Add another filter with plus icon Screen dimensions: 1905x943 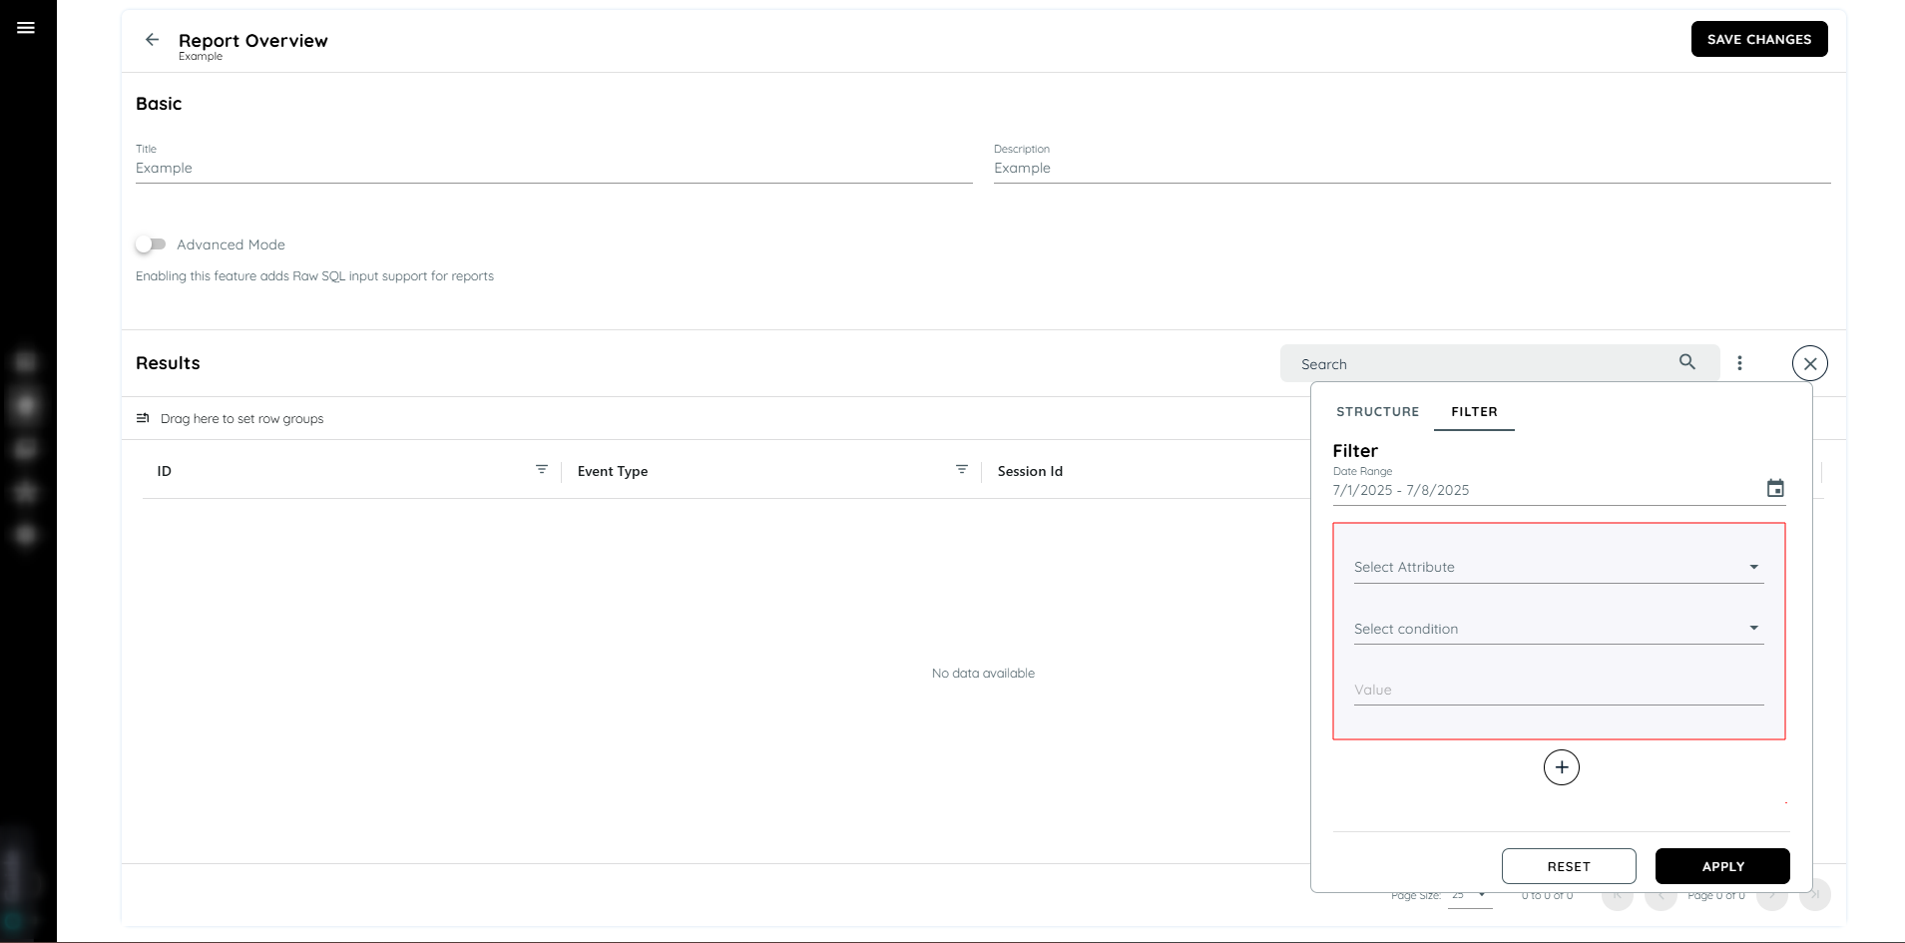point(1561,767)
